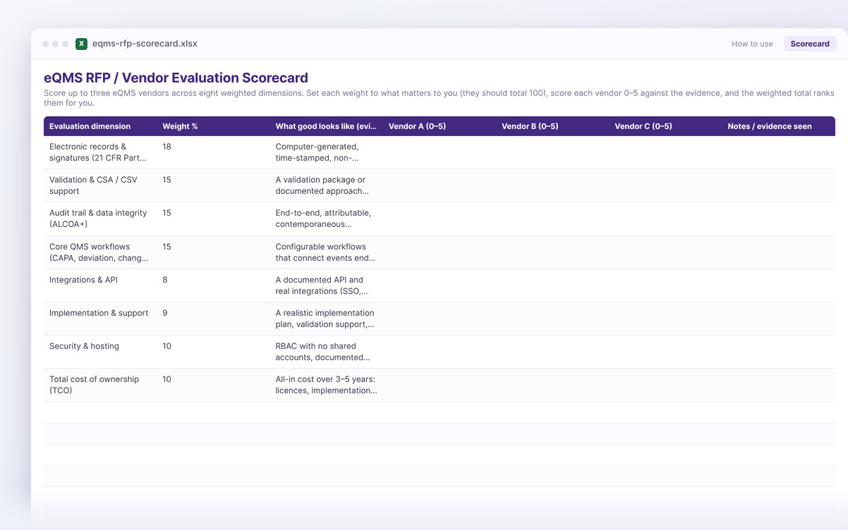Select the Vendor A (0–5) column header

(440, 126)
